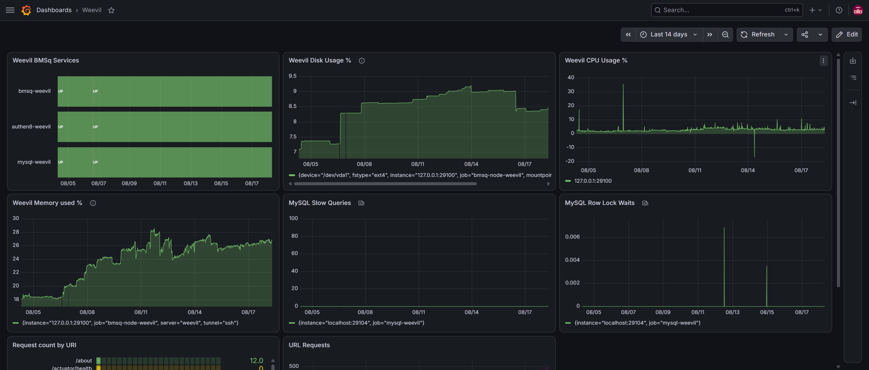Collapse the right sidebar with arrow icon

[x=852, y=103]
